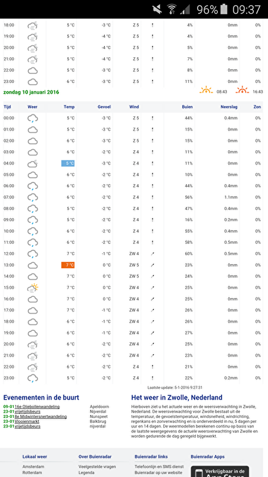The height and width of the screenshot is (477, 268).
Task: Tap the WiFi icon in status bar
Action: pyautogui.click(x=172, y=10)
